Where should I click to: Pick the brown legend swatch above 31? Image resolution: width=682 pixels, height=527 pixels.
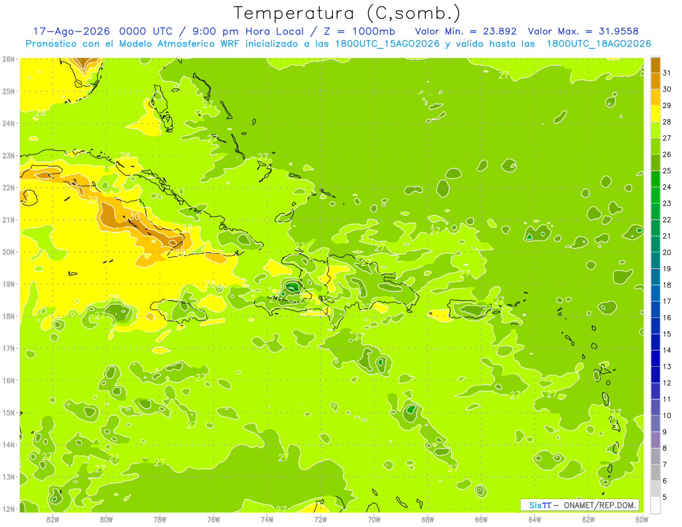[655, 65]
